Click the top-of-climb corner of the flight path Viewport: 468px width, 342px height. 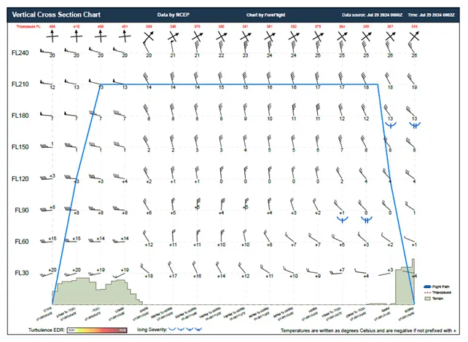pos(100,84)
